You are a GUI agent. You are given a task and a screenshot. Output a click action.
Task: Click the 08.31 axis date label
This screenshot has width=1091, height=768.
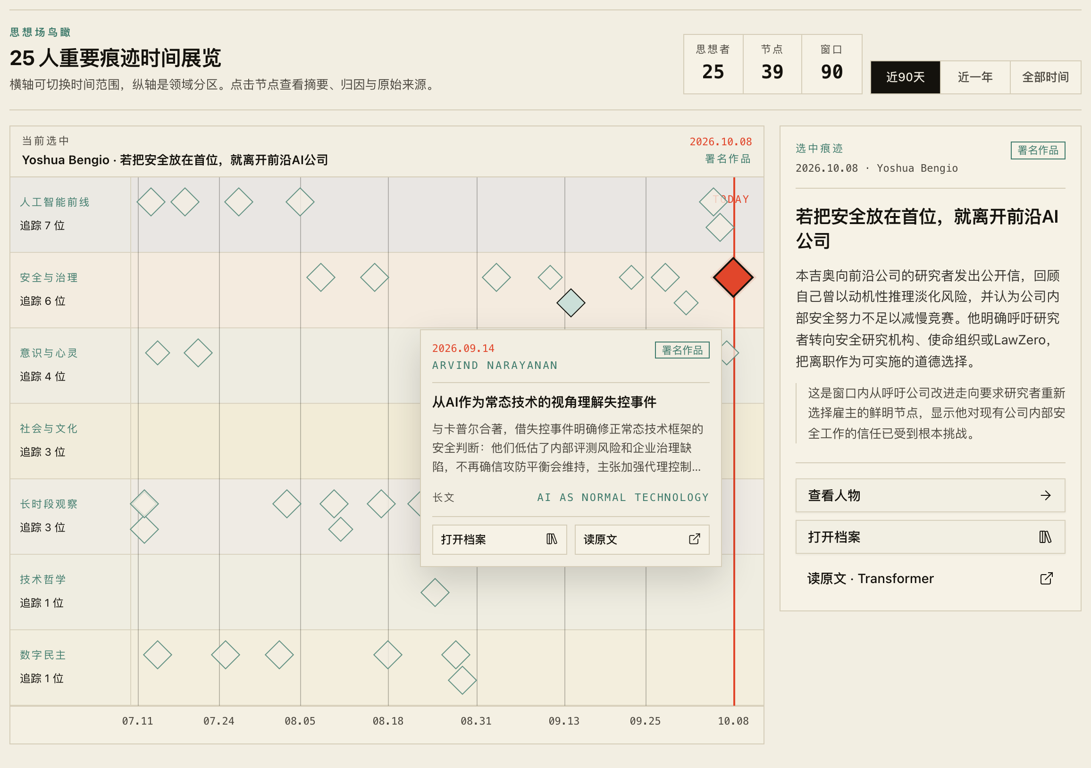[x=476, y=721]
